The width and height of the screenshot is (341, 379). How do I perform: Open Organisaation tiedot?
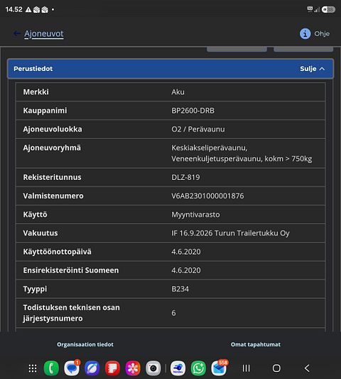pyautogui.click(x=85, y=344)
